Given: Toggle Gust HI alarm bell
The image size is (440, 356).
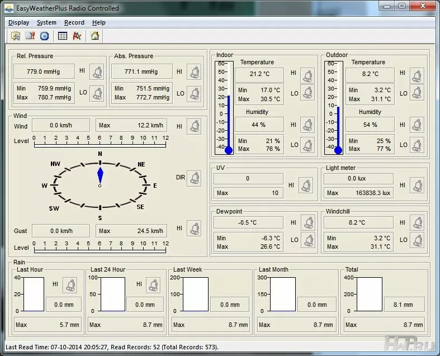Looking at the screenshot, I should coord(194,228).
